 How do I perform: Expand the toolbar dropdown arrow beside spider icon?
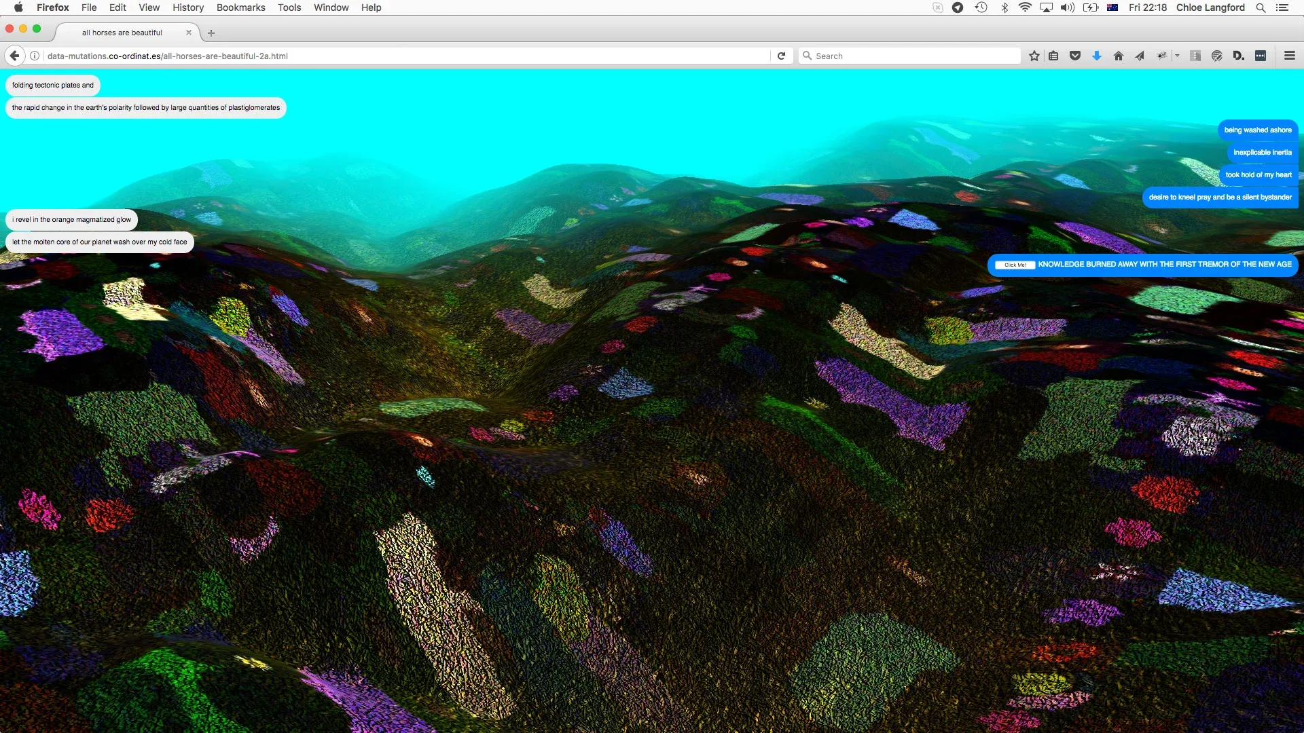(x=1177, y=56)
